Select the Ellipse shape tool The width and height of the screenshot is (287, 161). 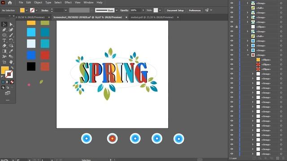click(4, 35)
